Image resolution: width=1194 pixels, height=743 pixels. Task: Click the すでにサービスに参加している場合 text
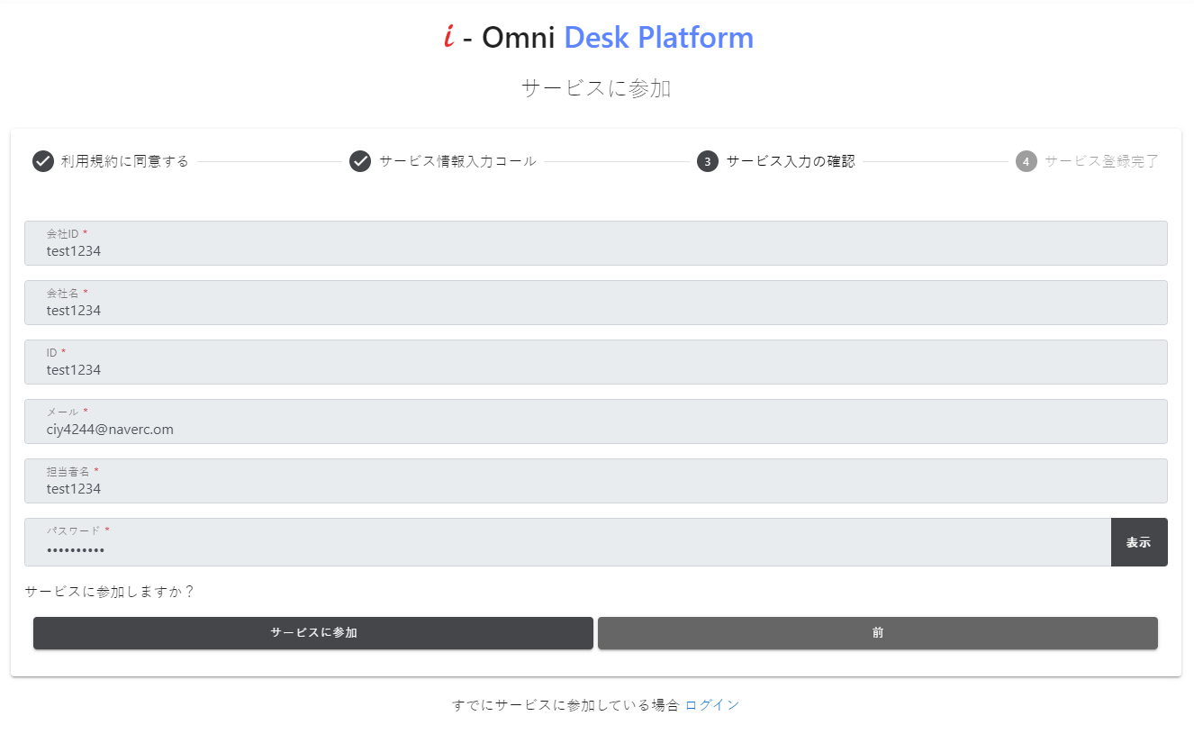(565, 705)
